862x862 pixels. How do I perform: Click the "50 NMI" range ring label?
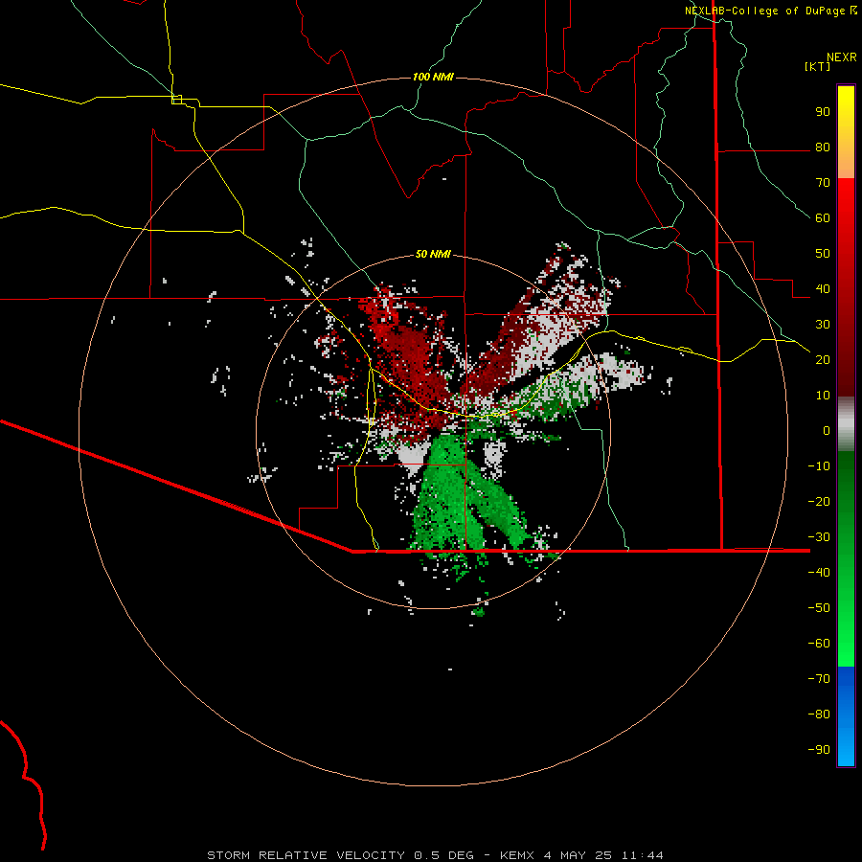[433, 254]
